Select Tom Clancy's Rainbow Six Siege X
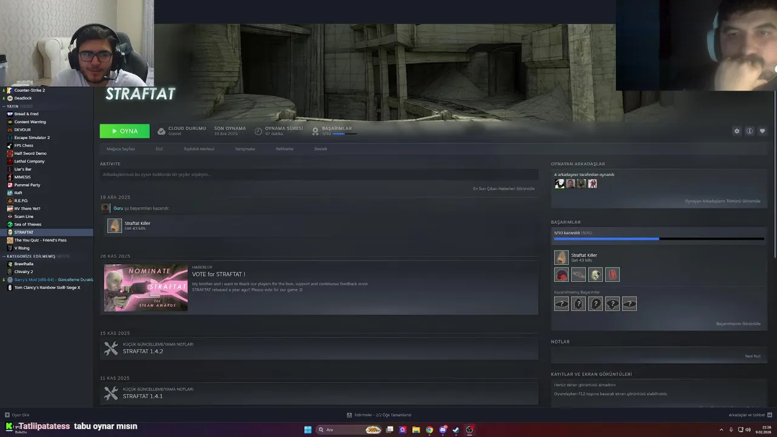 [x=47, y=288]
